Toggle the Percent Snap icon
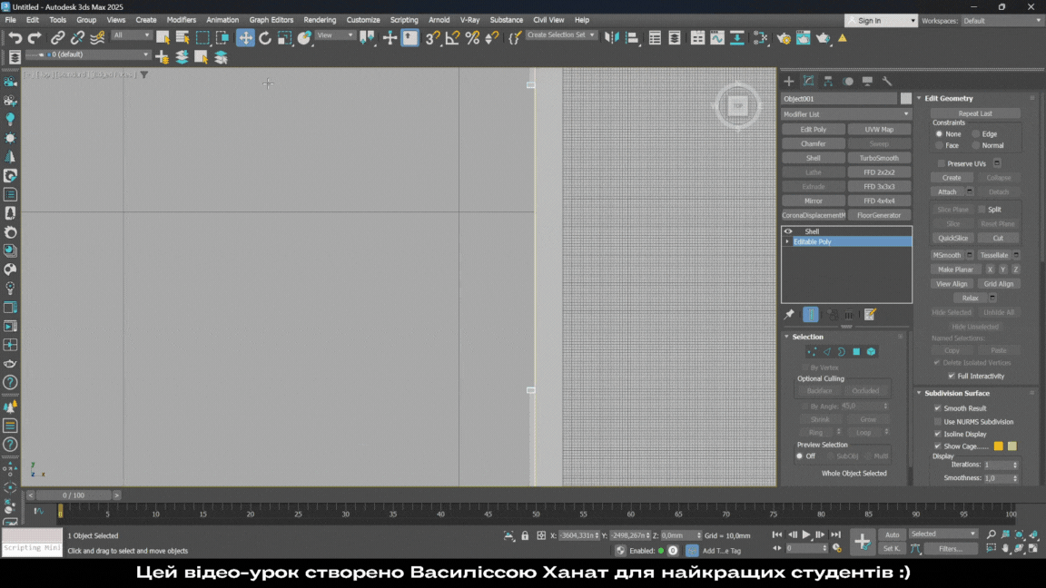Image resolution: width=1046 pixels, height=588 pixels. click(x=472, y=38)
